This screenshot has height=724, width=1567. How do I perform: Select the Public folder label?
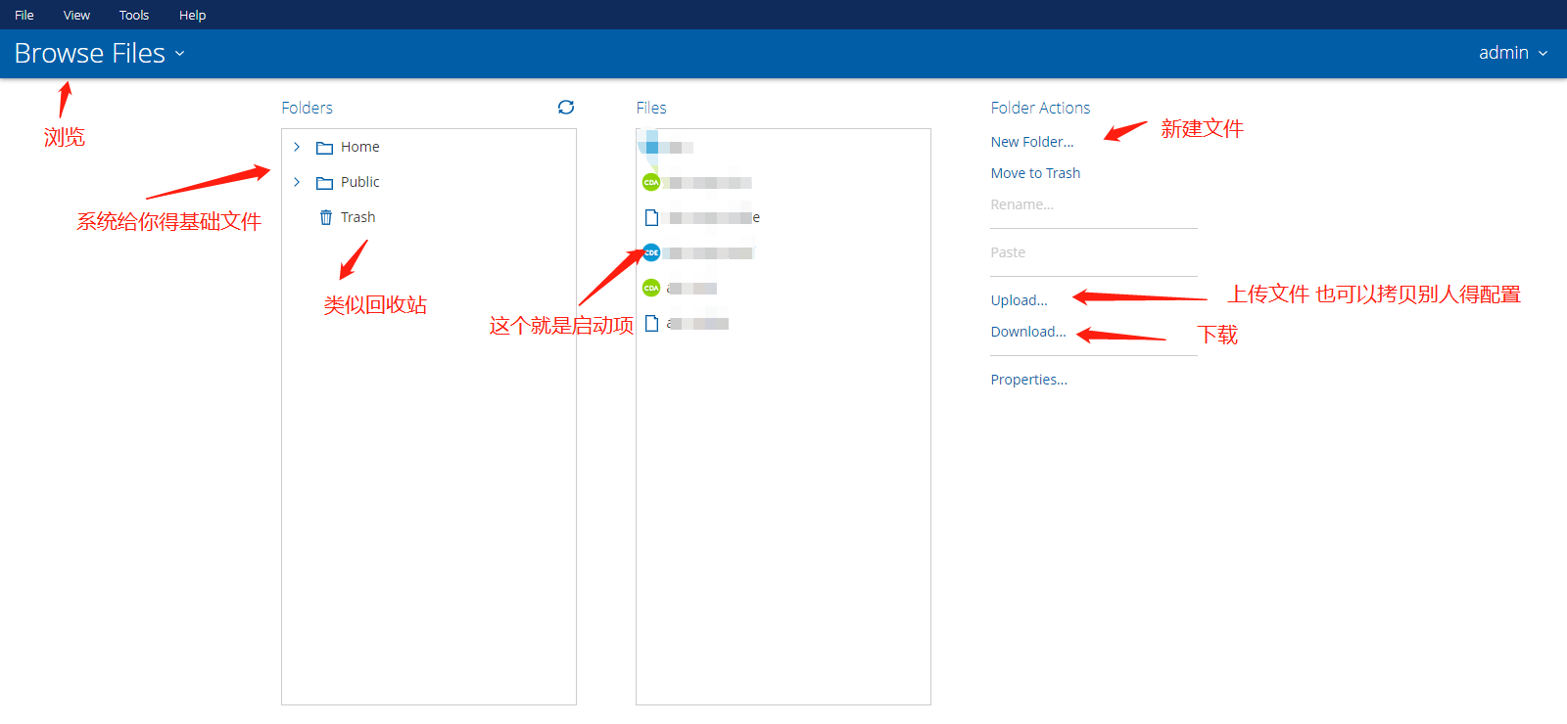[359, 182]
